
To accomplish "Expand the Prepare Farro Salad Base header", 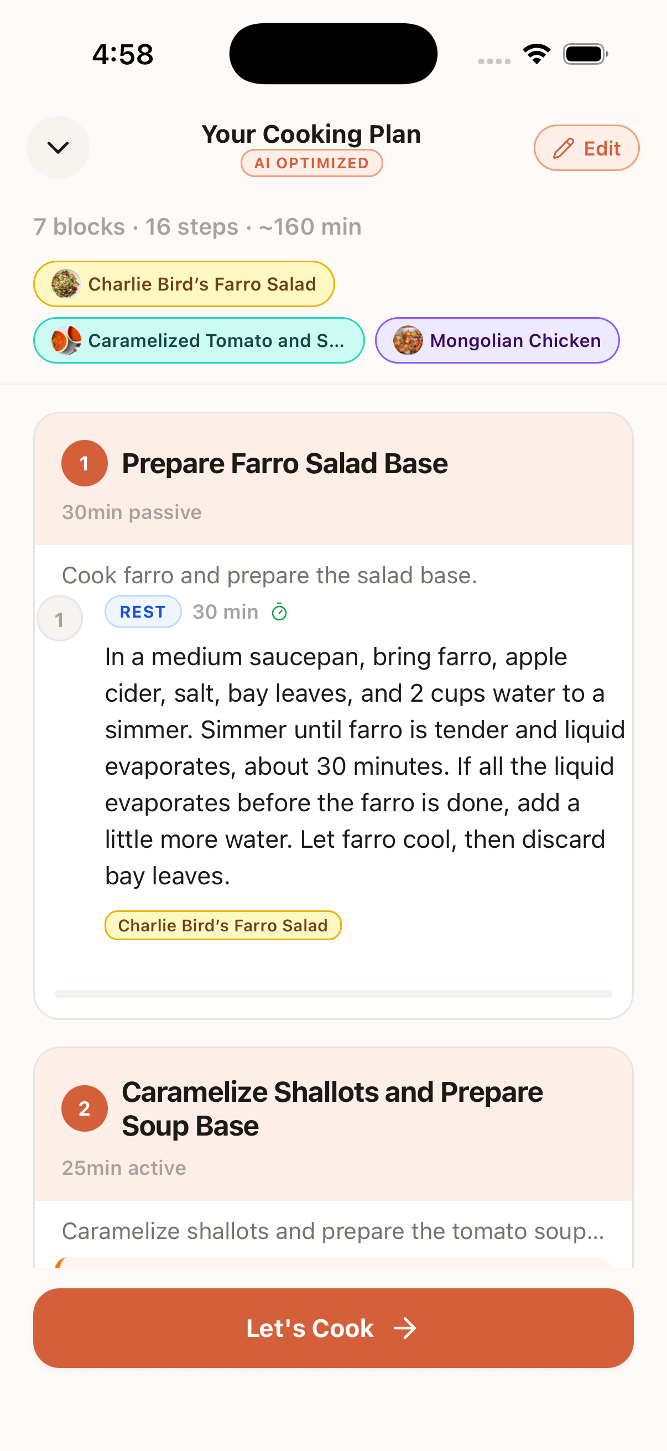I will tap(285, 464).
